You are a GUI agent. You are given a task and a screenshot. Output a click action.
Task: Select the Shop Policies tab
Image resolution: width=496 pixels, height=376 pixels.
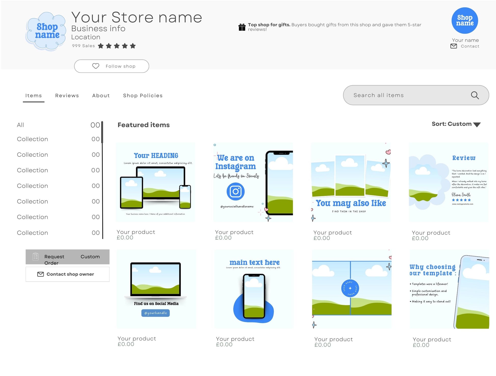(143, 95)
